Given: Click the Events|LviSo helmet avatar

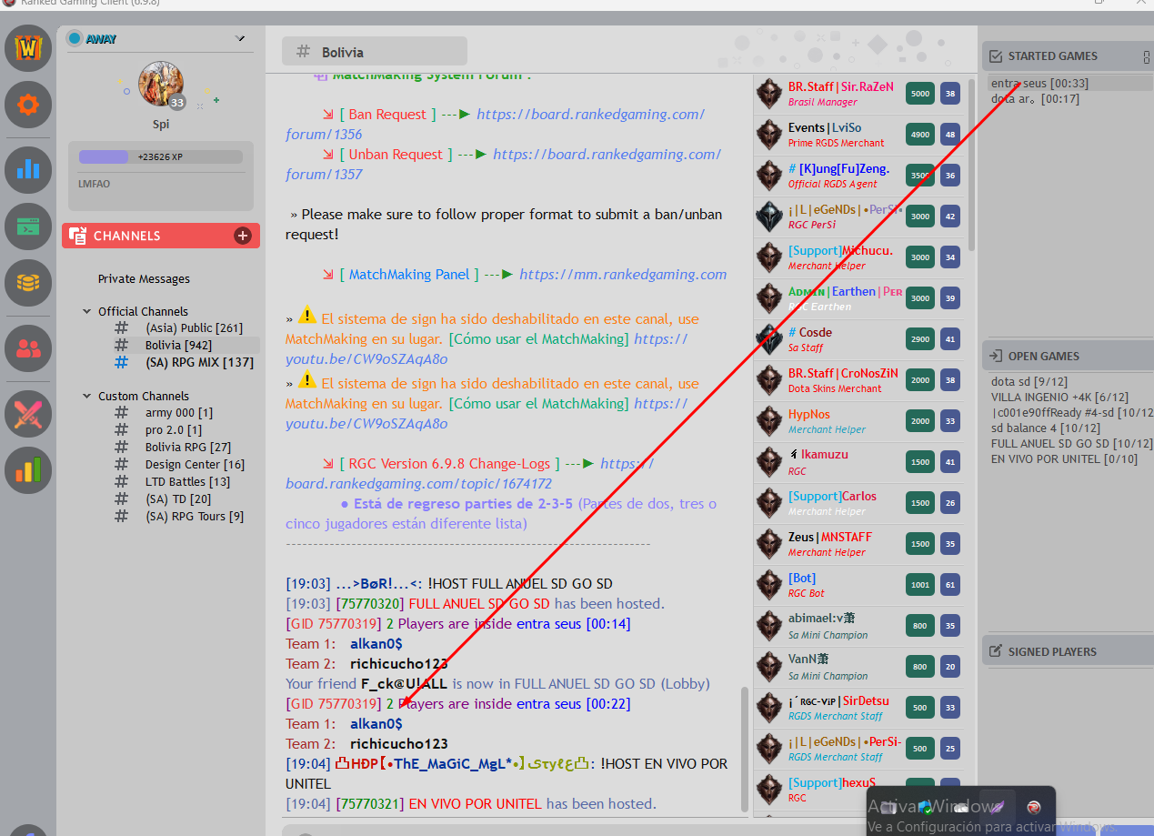Looking at the screenshot, I should click(770, 135).
